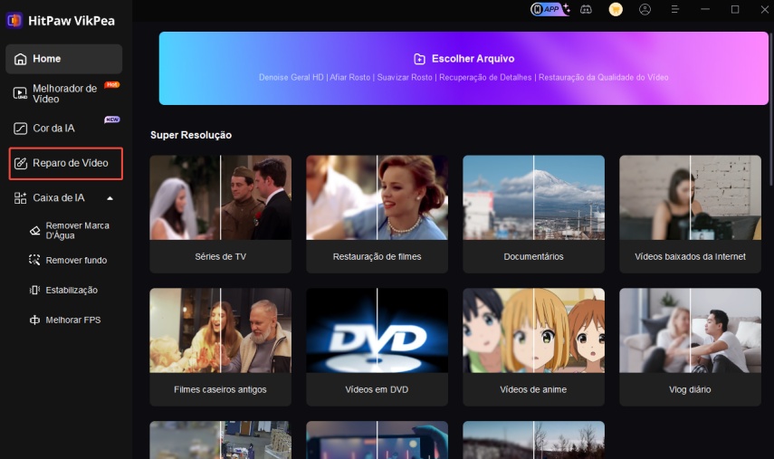Click the AI color icon
Viewport: 774px width, 459px height.
pos(20,129)
